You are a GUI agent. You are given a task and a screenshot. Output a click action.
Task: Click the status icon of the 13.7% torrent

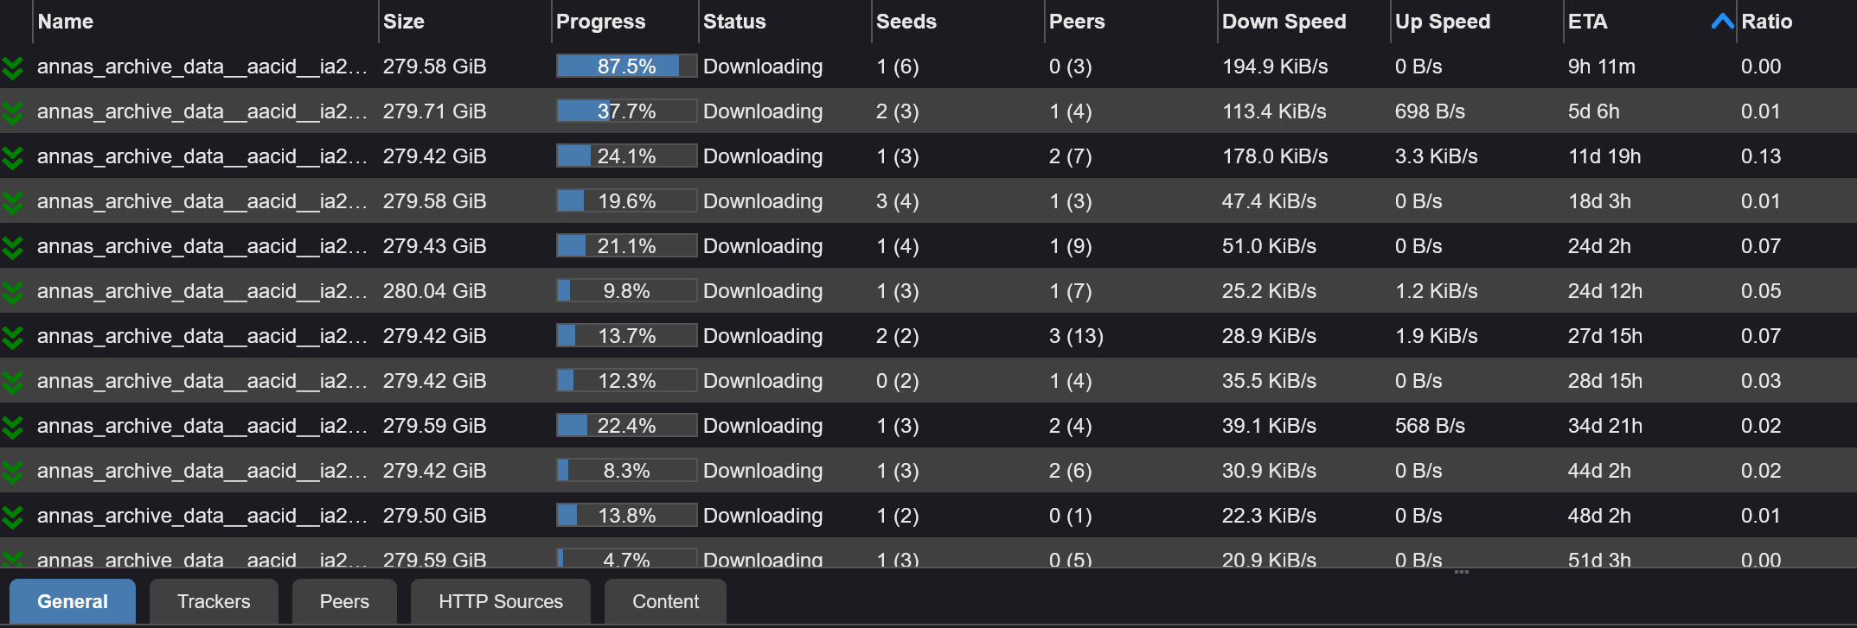(x=12, y=337)
